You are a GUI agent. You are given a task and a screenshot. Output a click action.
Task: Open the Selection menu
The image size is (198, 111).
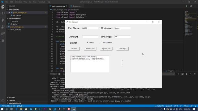pyautogui.click(x=18, y=2)
